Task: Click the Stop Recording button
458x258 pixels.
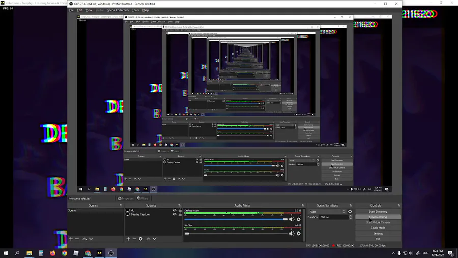Action: 378,217
